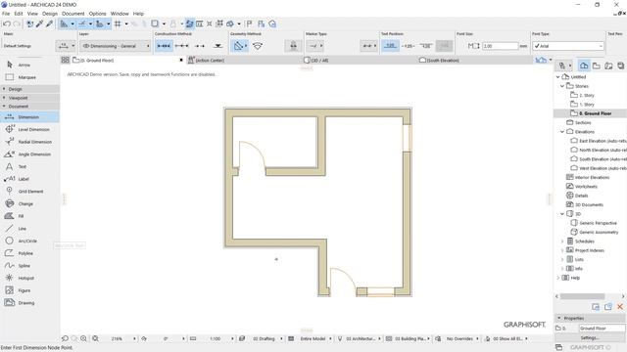Collapse the Stories tree node

pyautogui.click(x=561, y=86)
